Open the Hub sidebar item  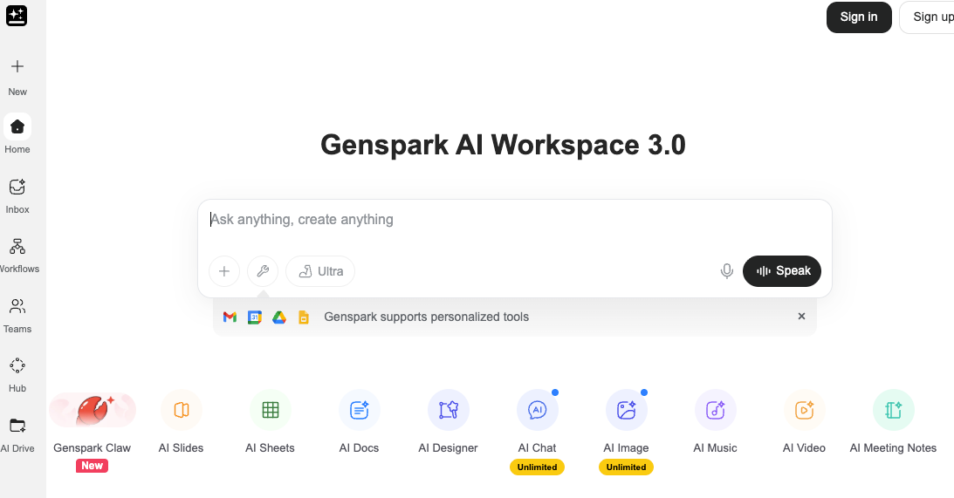17,375
